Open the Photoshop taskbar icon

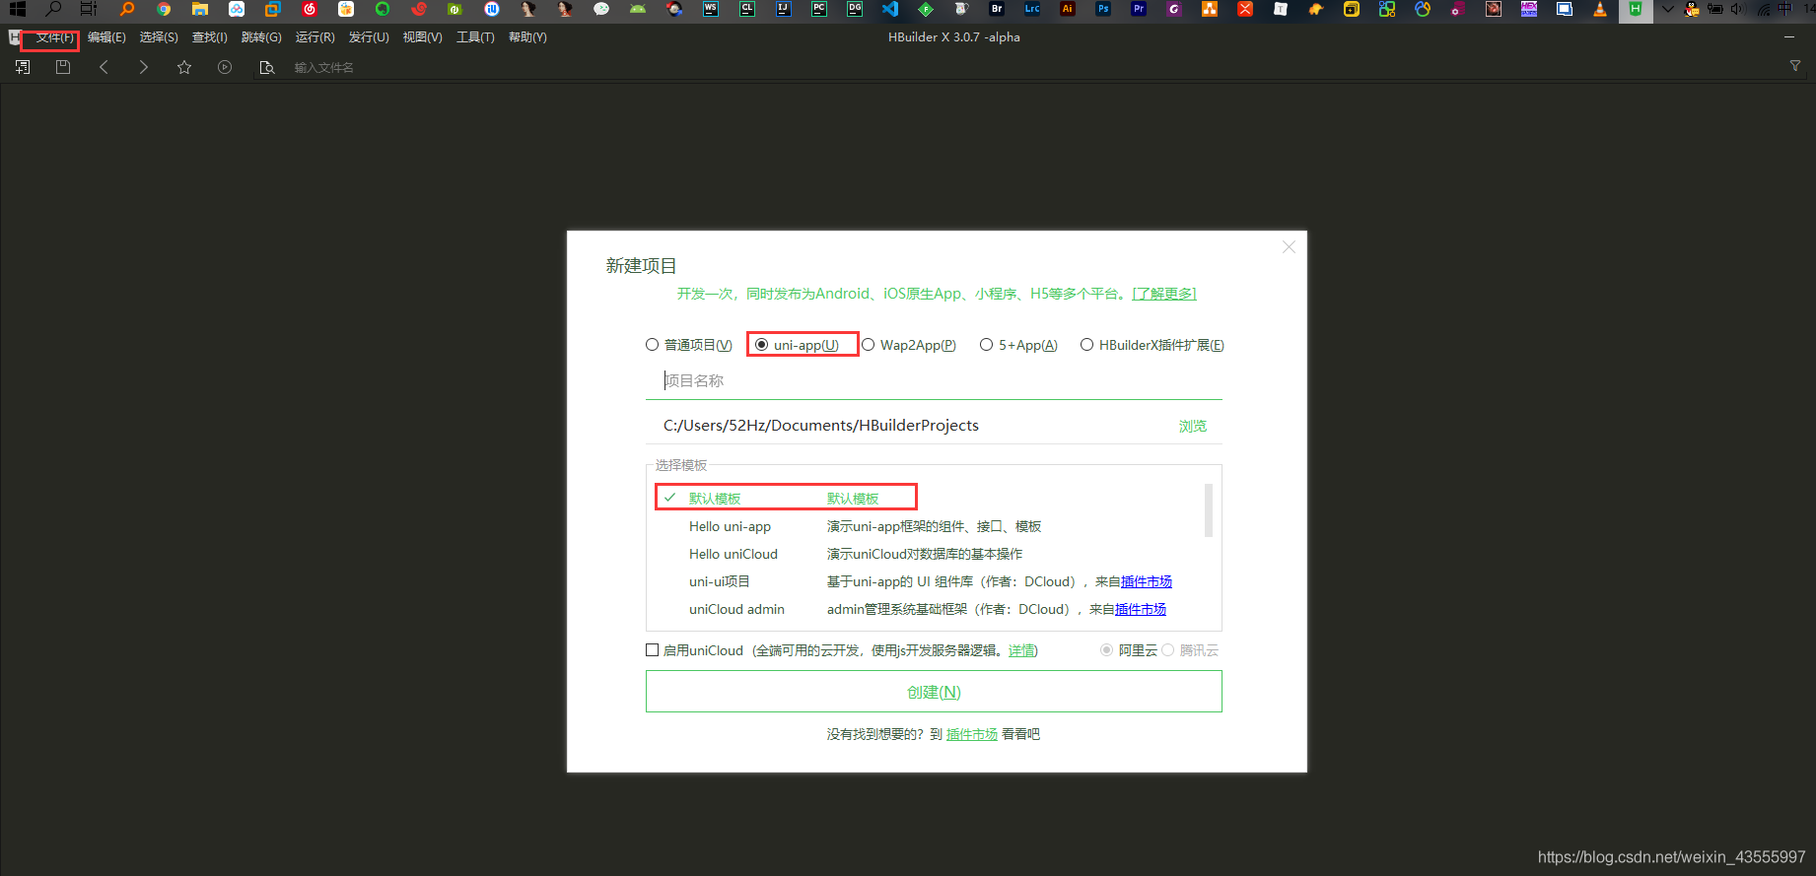pos(1103,9)
